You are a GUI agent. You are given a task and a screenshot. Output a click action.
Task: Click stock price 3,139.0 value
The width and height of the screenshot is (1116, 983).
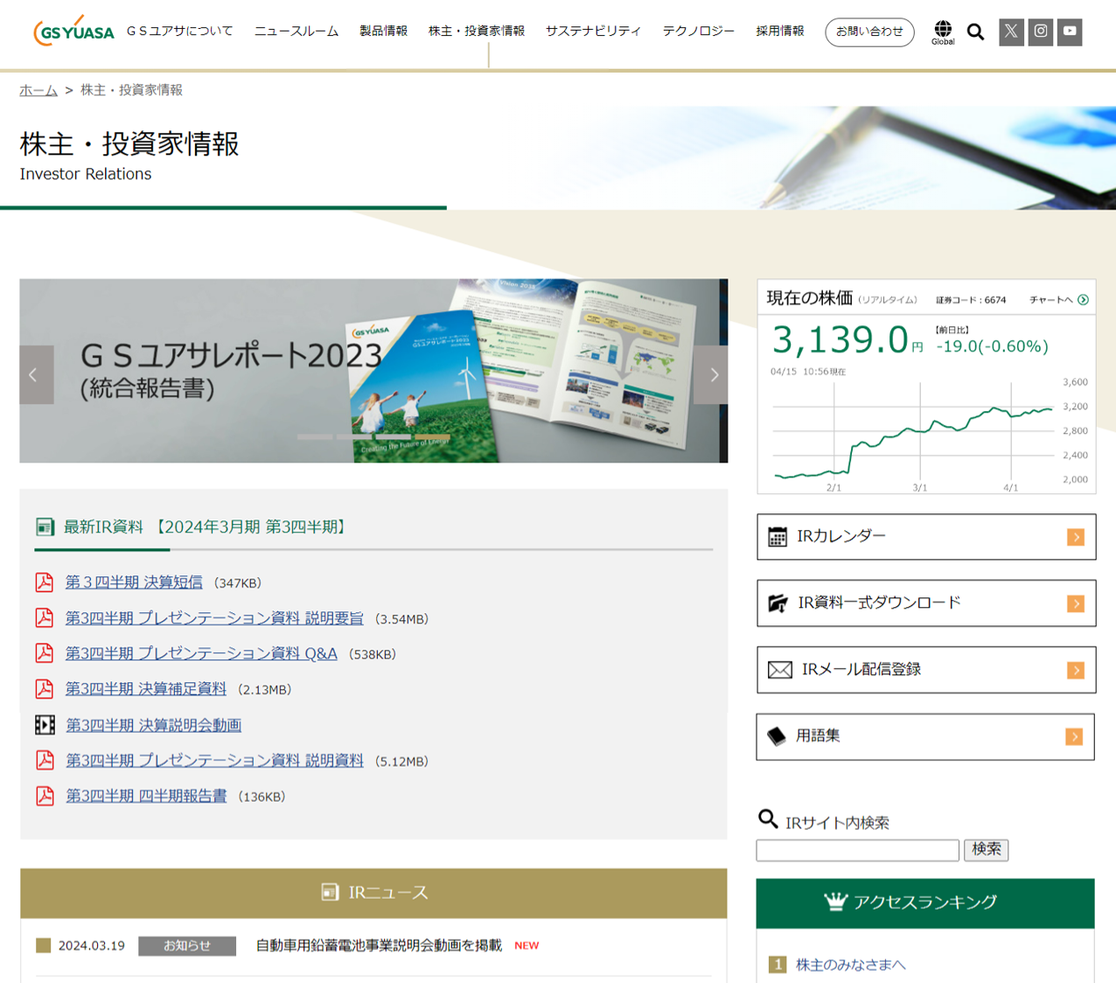(840, 340)
